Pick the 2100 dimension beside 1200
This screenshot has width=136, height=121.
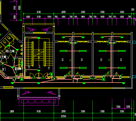(118, 107)
